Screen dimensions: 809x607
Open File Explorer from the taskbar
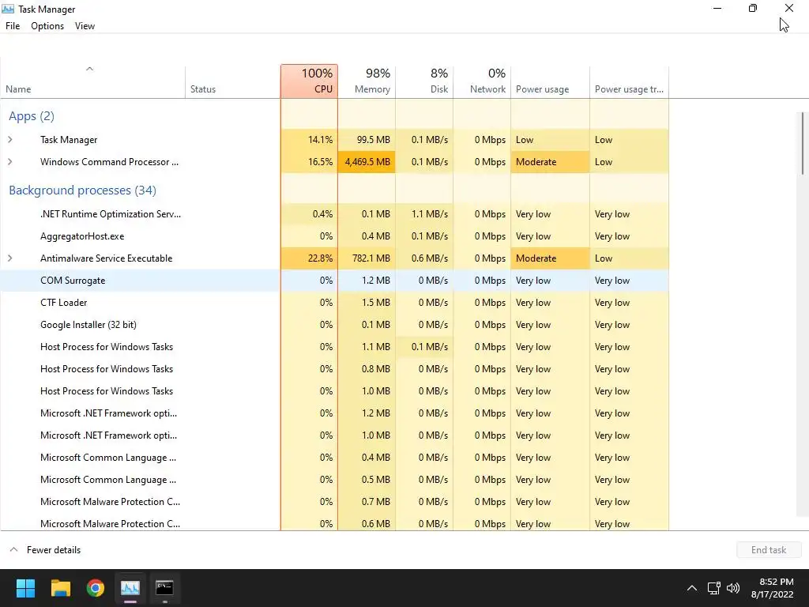pyautogui.click(x=60, y=587)
